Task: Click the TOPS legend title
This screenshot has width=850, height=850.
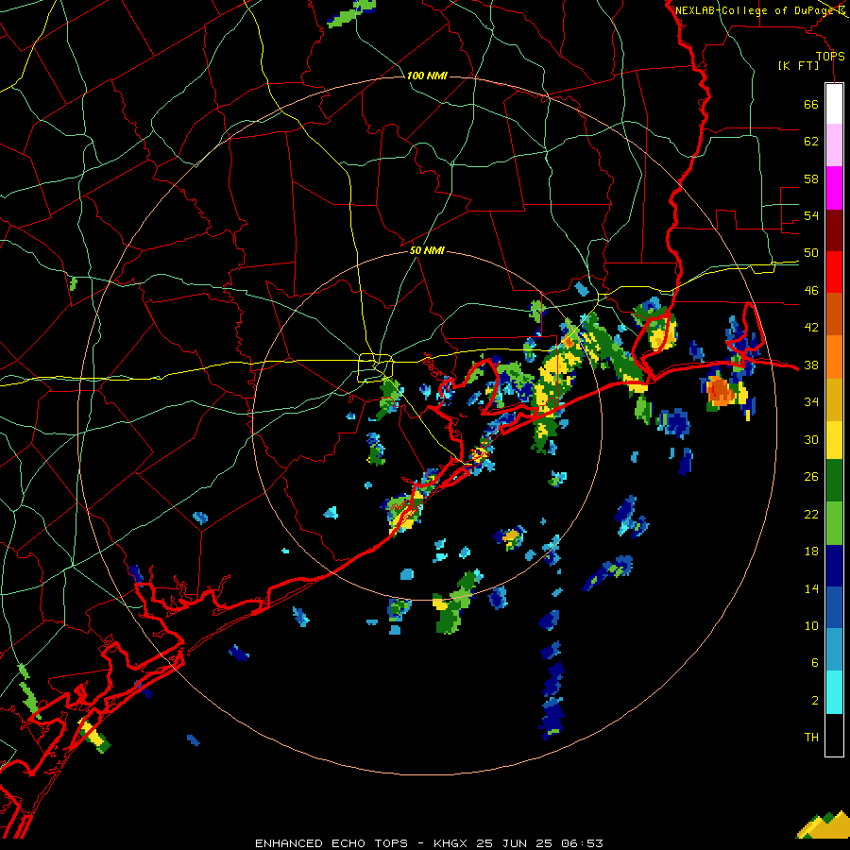Action: (830, 56)
